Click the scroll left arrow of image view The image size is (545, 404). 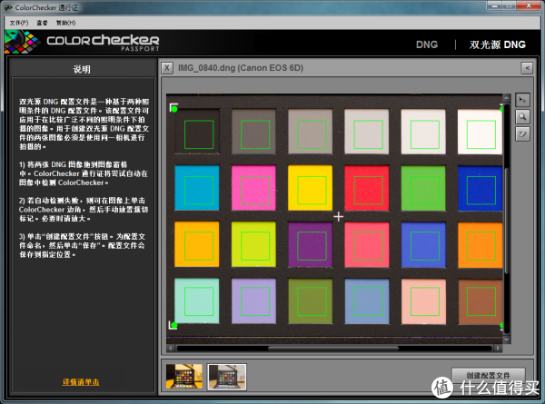coord(171,348)
